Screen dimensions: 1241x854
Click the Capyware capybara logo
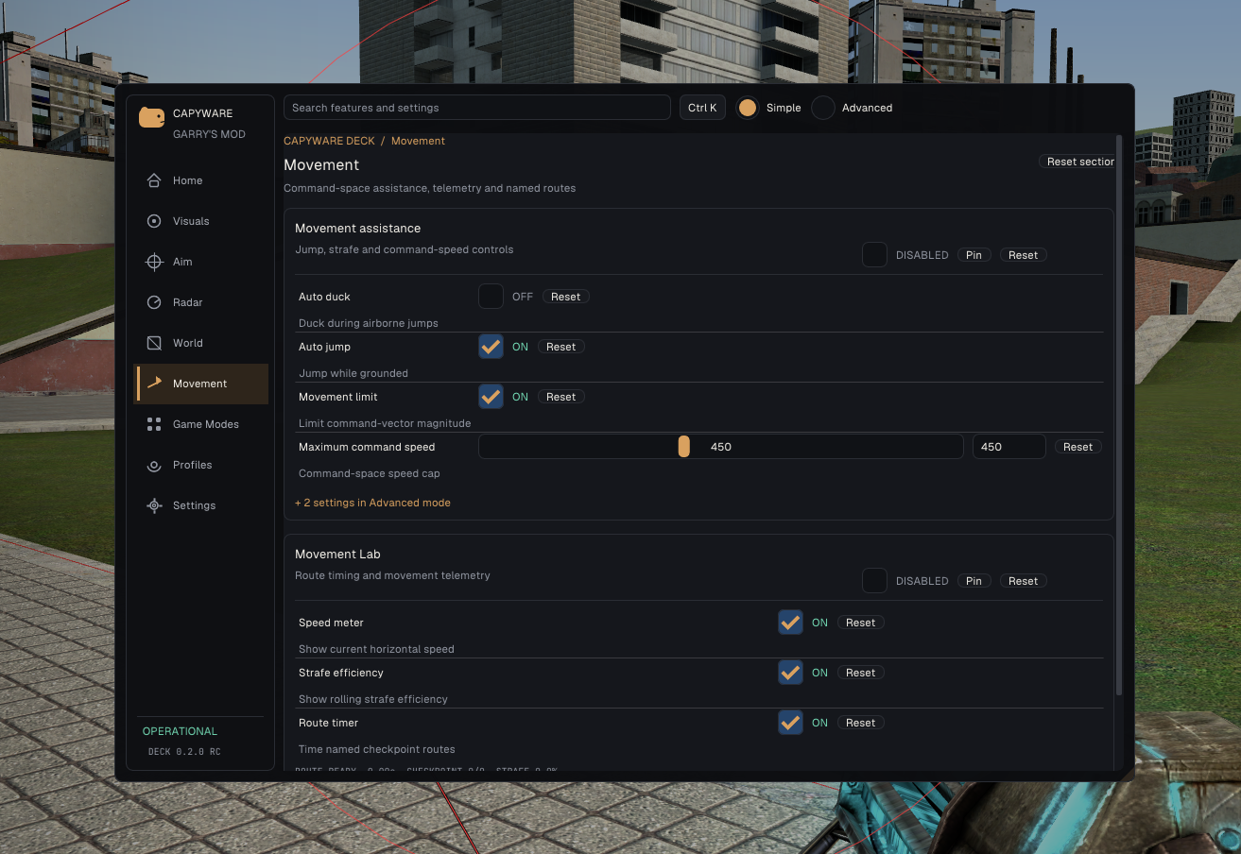[x=151, y=117]
